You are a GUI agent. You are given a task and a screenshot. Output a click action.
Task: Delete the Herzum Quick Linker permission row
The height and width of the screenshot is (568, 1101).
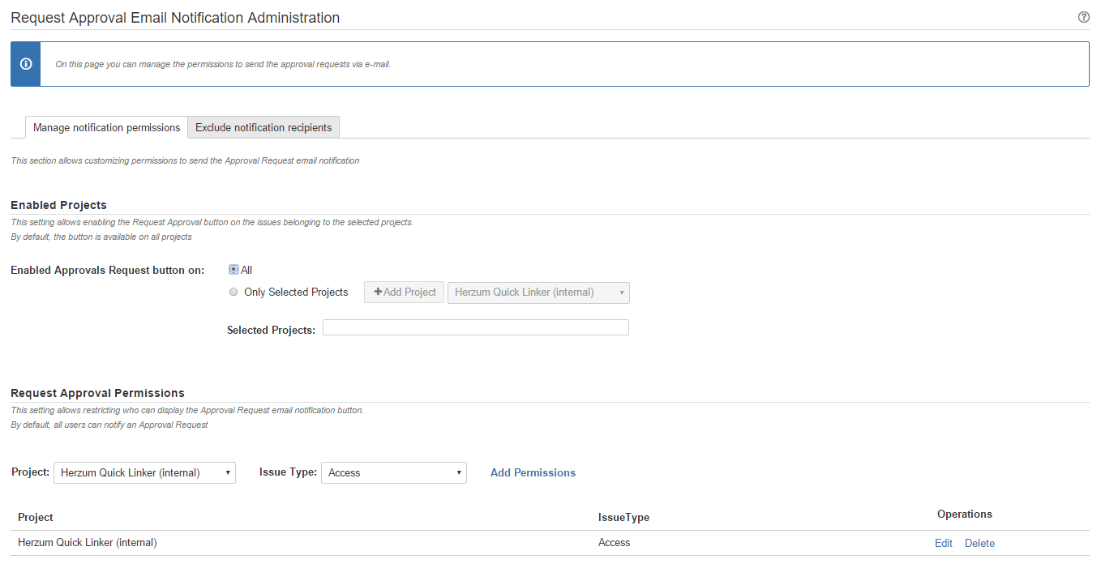point(979,543)
